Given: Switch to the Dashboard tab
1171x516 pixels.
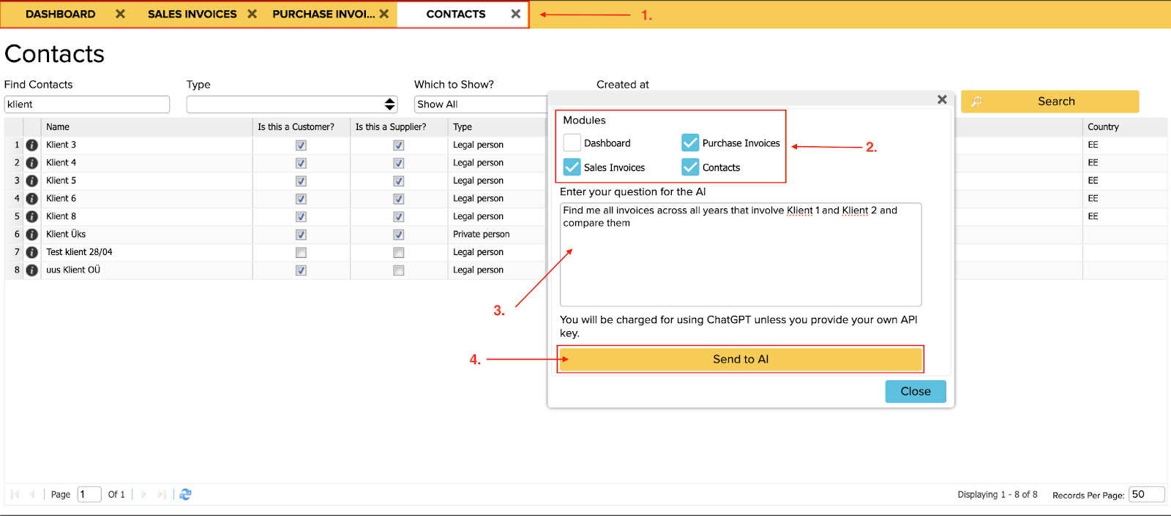Looking at the screenshot, I should tap(60, 14).
